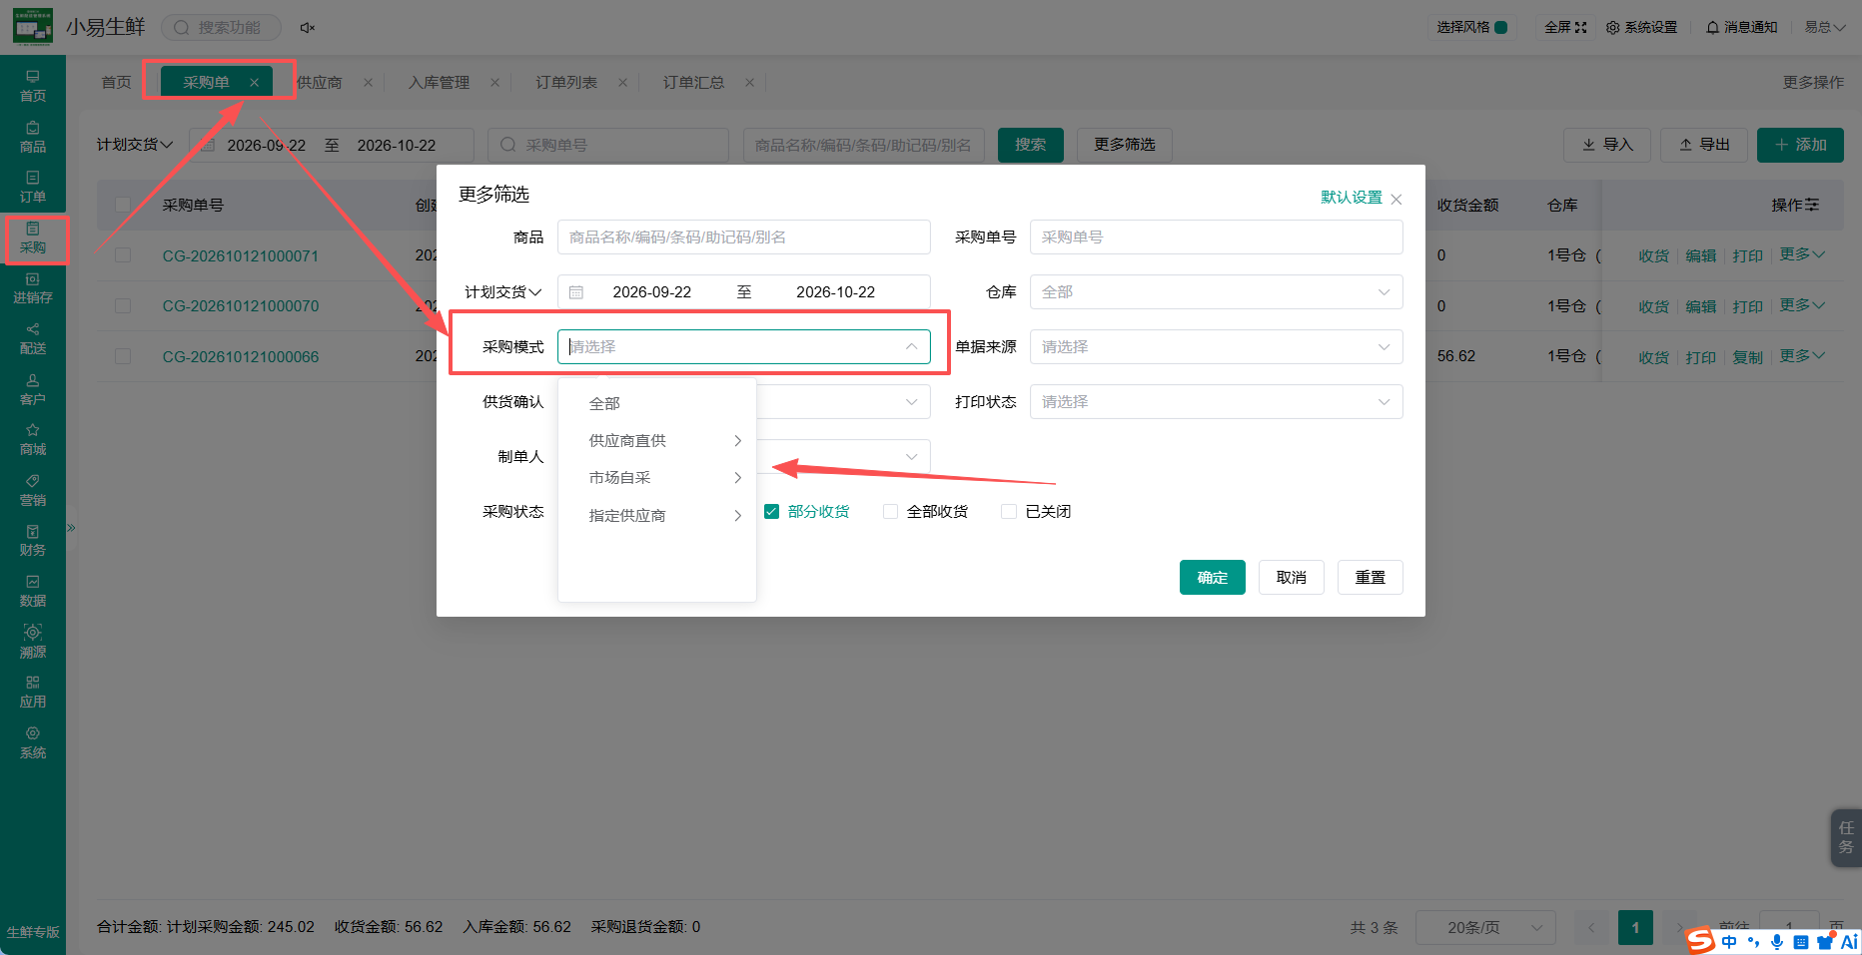Check the 已关闭 status checkbox
The height and width of the screenshot is (955, 1862).
pyautogui.click(x=1009, y=512)
